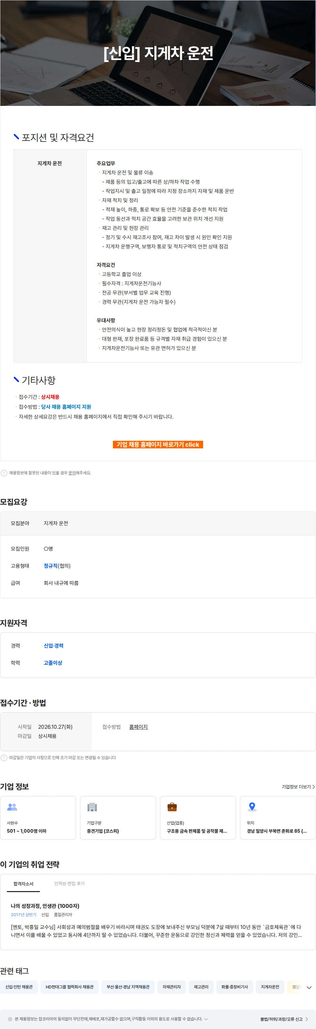Click the 회사 내규에 따름 salary value

[61, 583]
